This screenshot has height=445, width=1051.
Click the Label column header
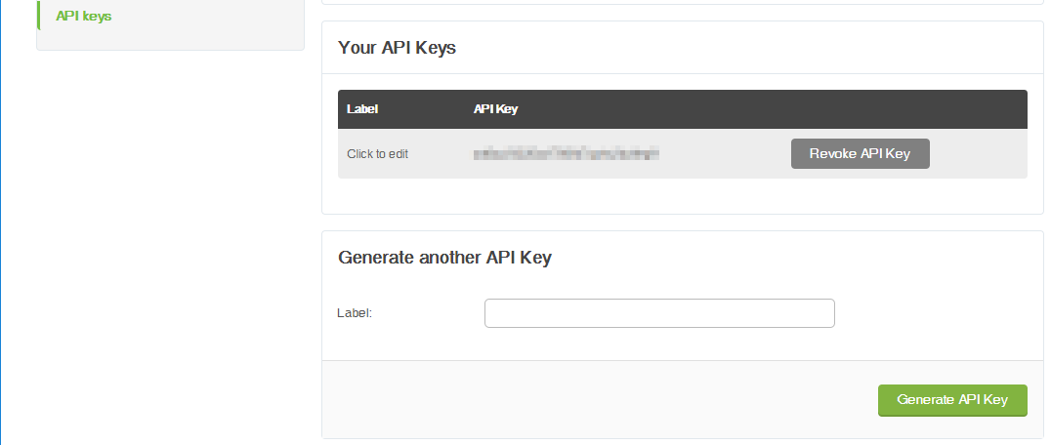click(x=362, y=109)
